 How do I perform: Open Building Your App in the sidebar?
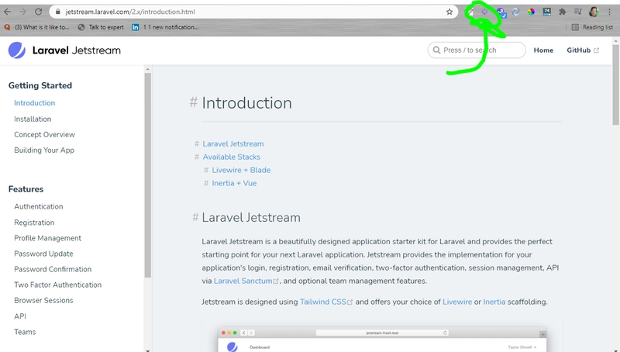[44, 150]
